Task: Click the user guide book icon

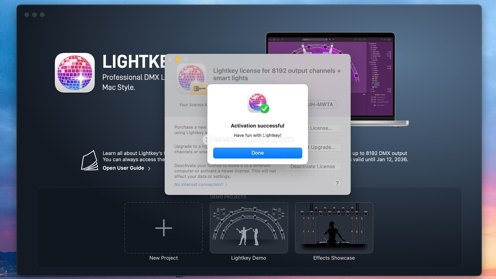Action: [89, 160]
